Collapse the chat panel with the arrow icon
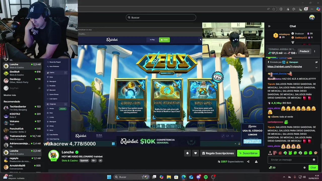The height and width of the screenshot is (181, 322). (x=269, y=26)
